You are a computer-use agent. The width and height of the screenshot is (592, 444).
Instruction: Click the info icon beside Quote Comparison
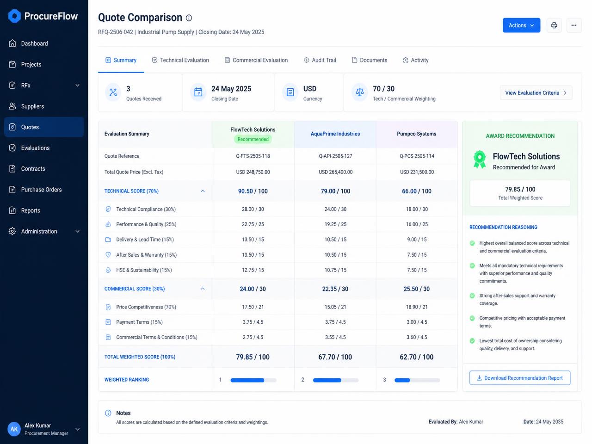(x=189, y=18)
